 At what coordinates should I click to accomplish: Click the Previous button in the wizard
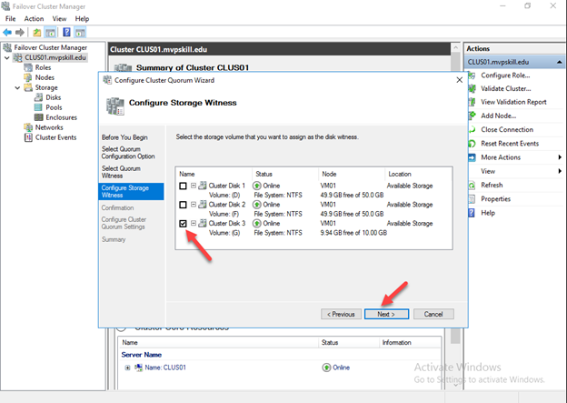(341, 314)
